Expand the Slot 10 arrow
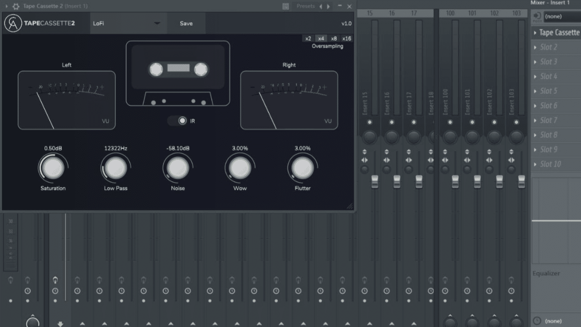 [x=535, y=164]
